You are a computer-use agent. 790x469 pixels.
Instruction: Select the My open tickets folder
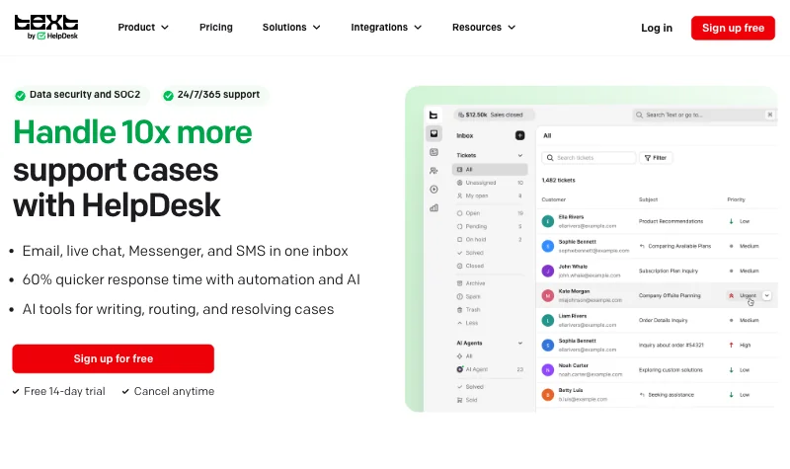(490, 195)
